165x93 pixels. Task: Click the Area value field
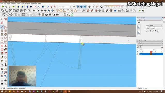pos(156,28)
